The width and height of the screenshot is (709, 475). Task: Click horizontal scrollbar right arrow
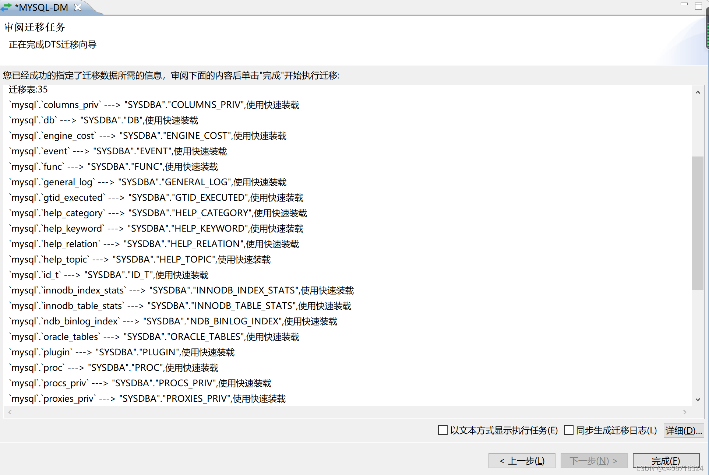tap(685, 412)
